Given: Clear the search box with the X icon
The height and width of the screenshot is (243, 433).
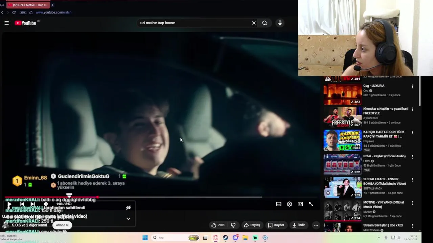Looking at the screenshot, I should tap(254, 23).
